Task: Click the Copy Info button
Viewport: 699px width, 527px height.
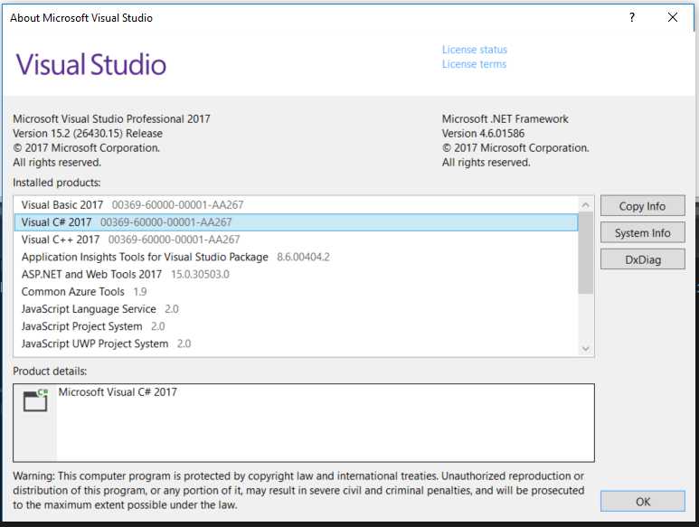Action: 642,206
